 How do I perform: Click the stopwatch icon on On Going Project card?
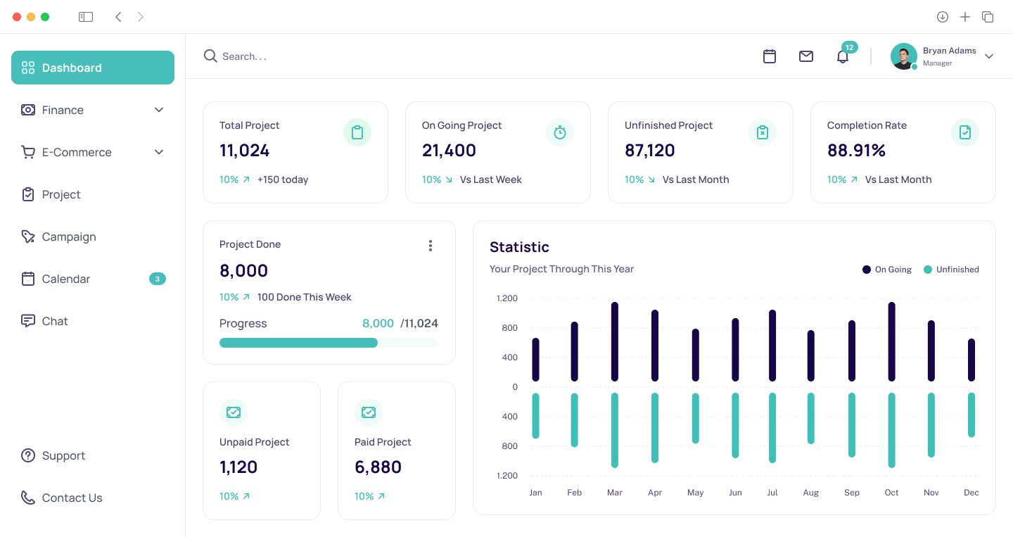point(560,132)
